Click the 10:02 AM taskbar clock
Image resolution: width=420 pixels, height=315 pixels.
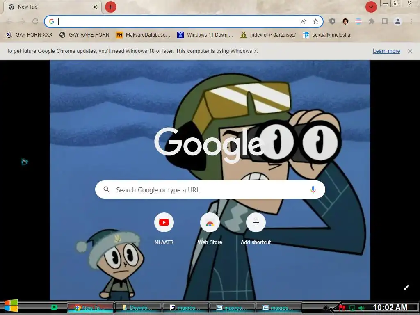390,308
